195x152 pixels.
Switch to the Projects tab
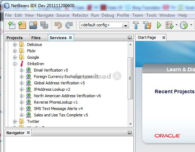click(x=15, y=38)
